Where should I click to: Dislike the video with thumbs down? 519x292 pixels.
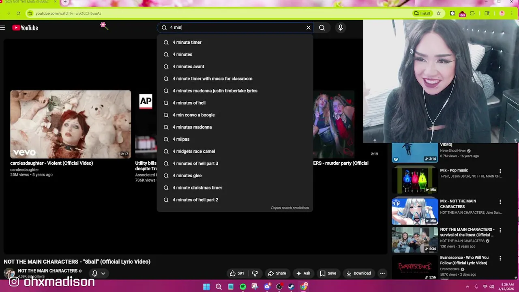point(255,273)
